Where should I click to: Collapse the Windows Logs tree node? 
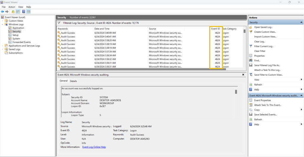point(2,24)
